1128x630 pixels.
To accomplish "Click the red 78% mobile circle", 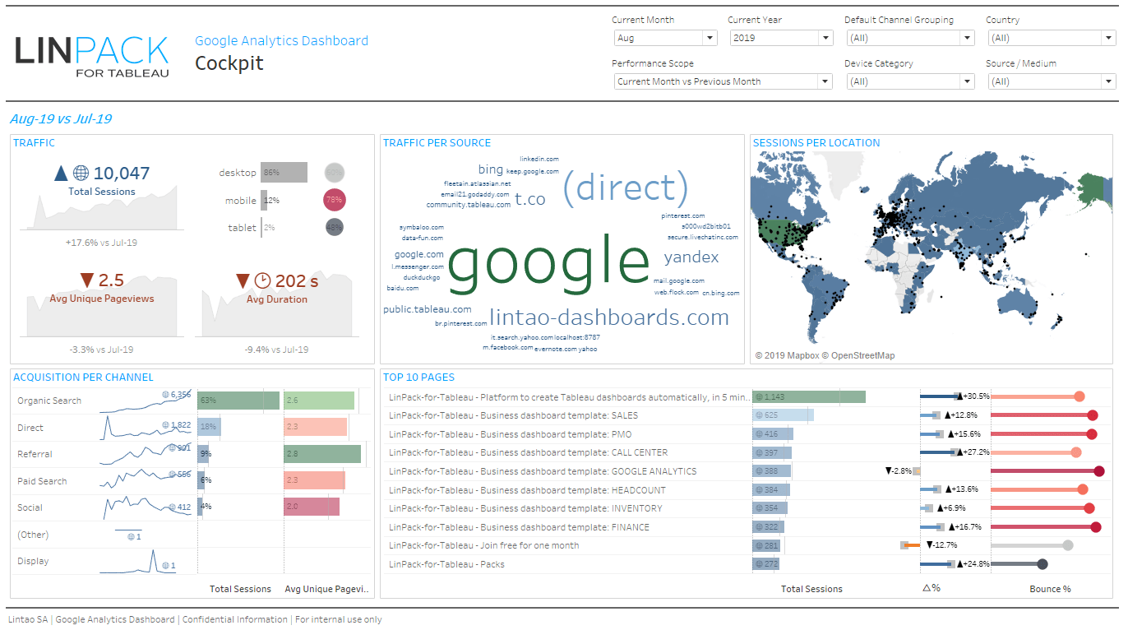I will (335, 200).
